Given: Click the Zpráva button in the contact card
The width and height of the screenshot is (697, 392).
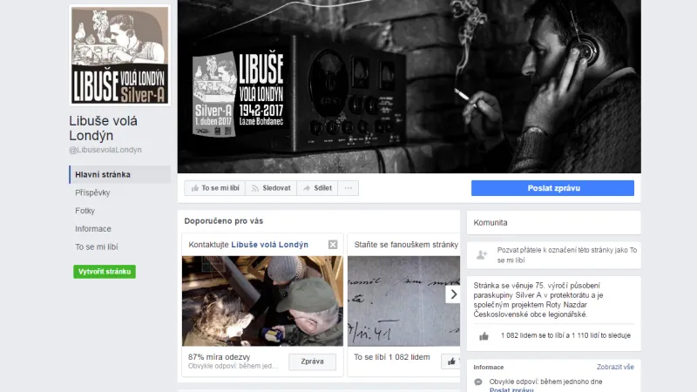Looking at the screenshot, I should coord(312,362).
